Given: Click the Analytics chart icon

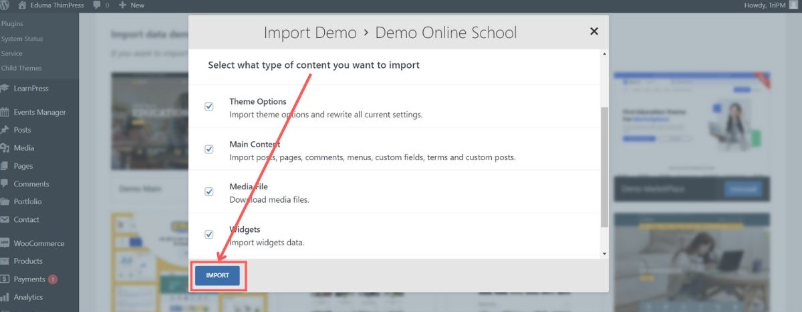Looking at the screenshot, I should pyautogui.click(x=5, y=297).
